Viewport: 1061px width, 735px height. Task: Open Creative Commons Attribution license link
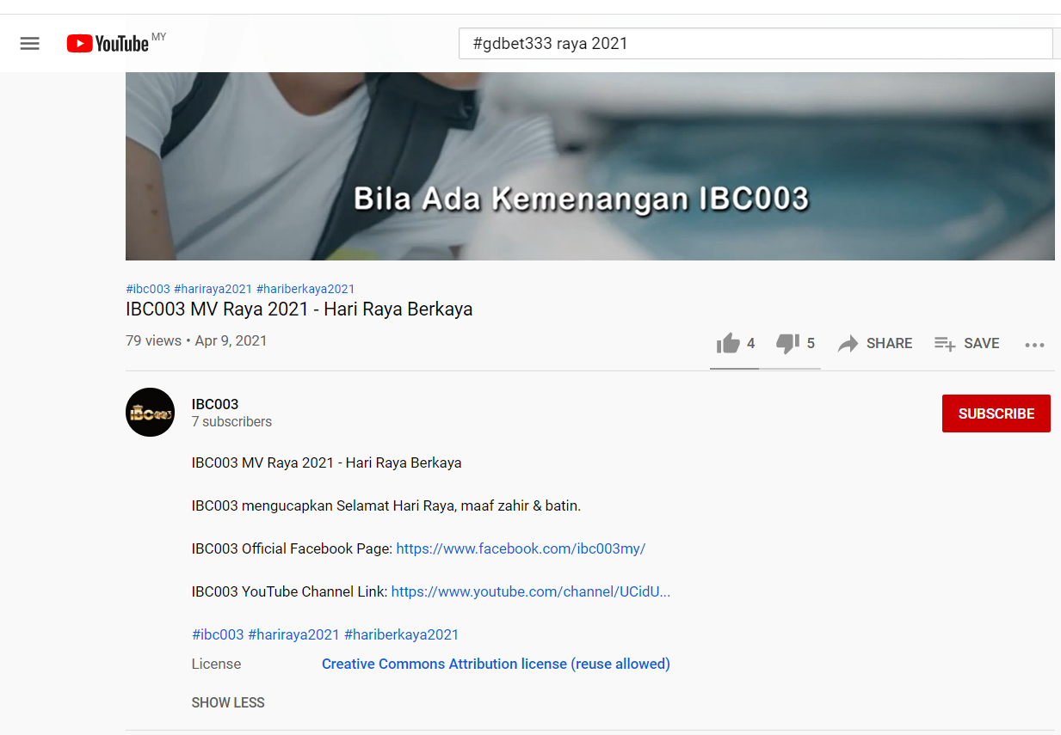pyautogui.click(x=496, y=664)
